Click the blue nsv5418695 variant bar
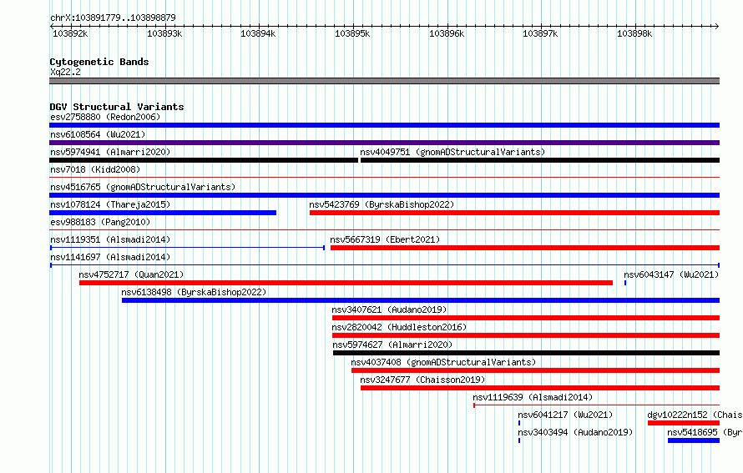743x473 pixels. click(x=694, y=440)
